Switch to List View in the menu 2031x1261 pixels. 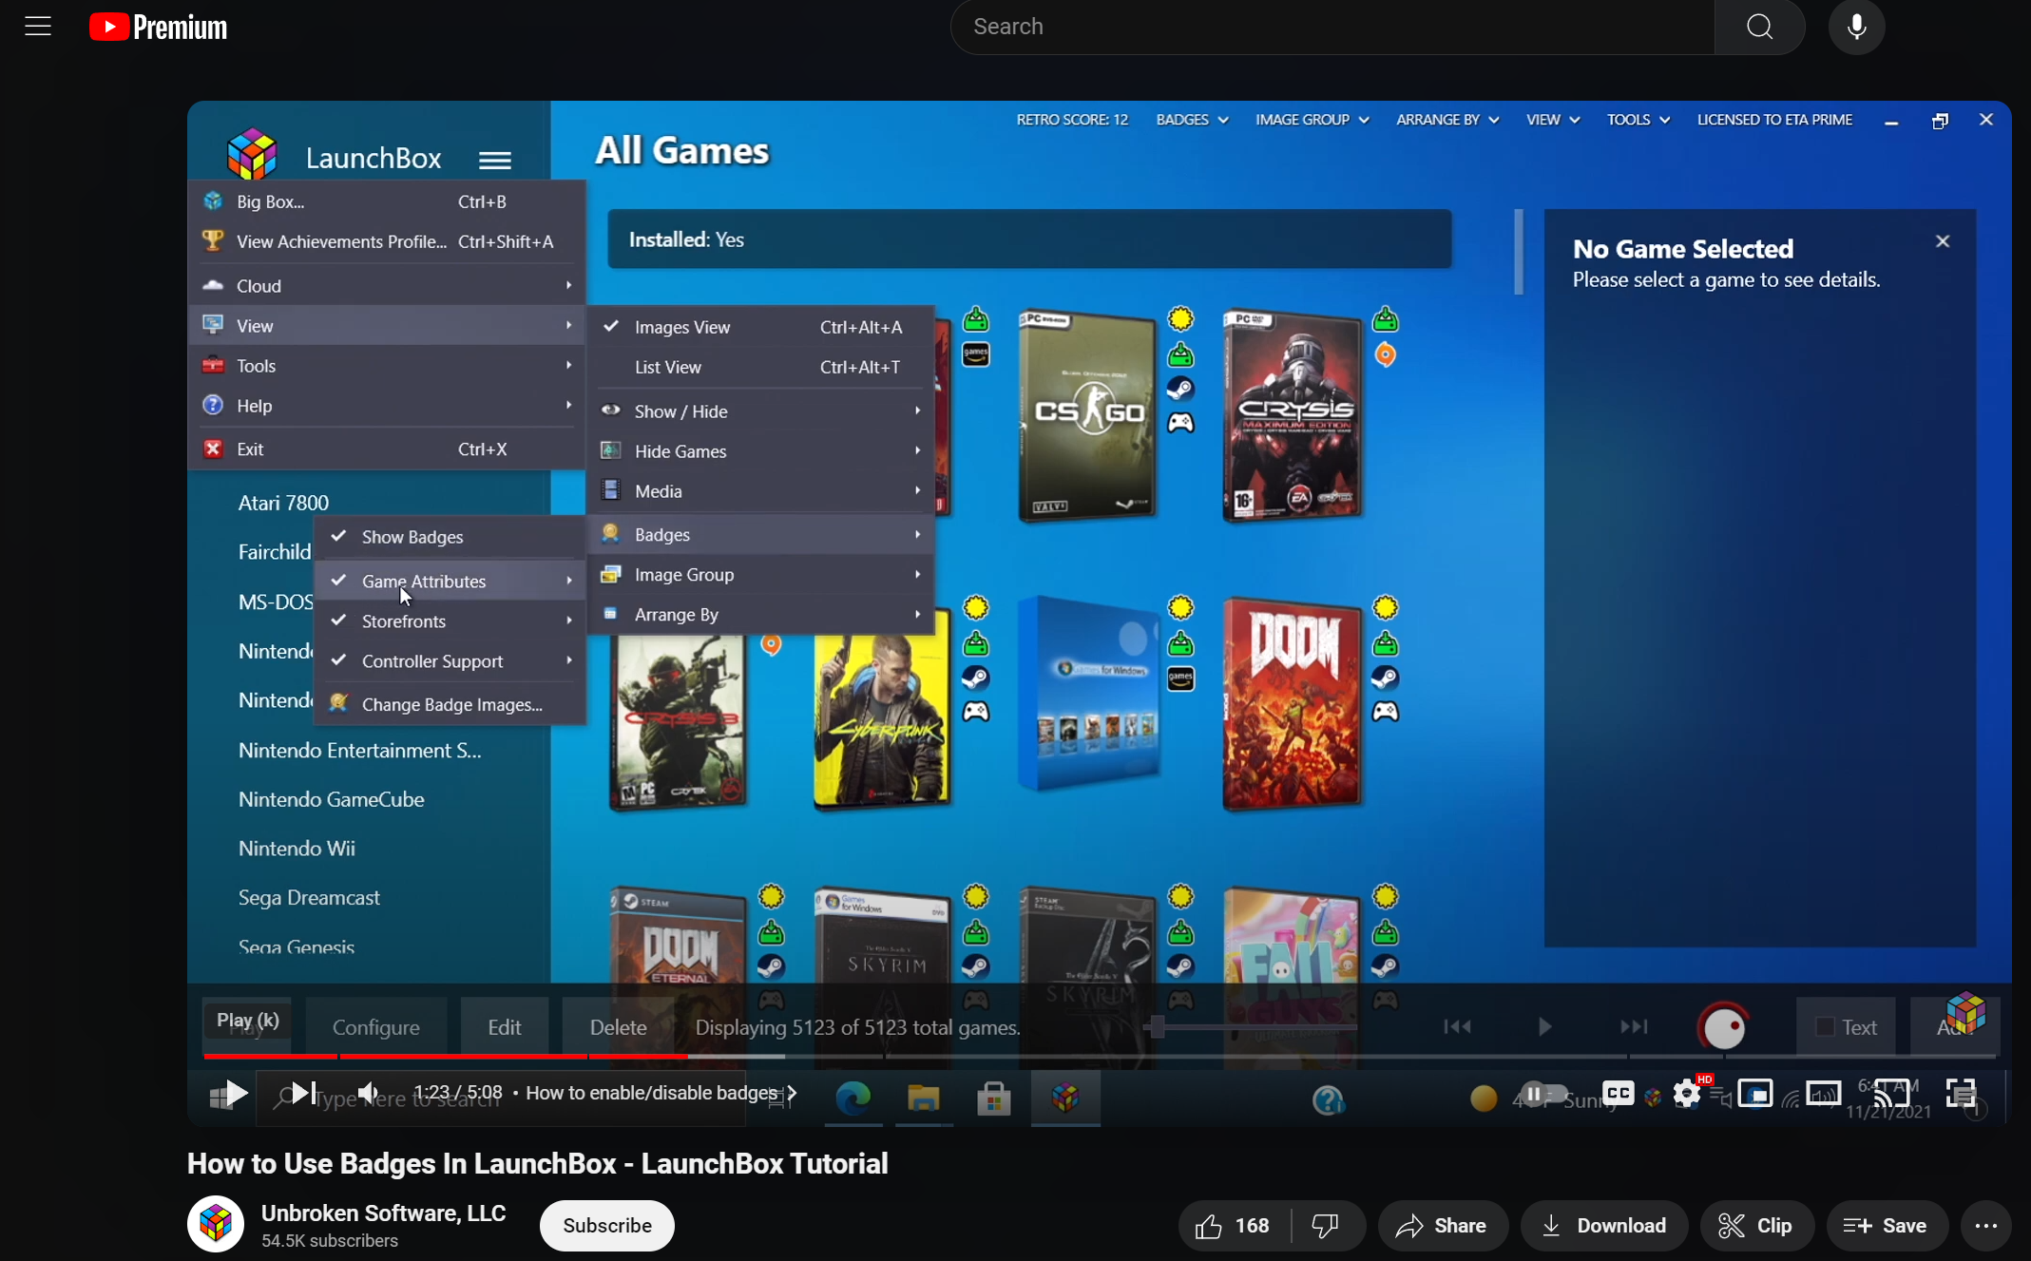(x=760, y=368)
